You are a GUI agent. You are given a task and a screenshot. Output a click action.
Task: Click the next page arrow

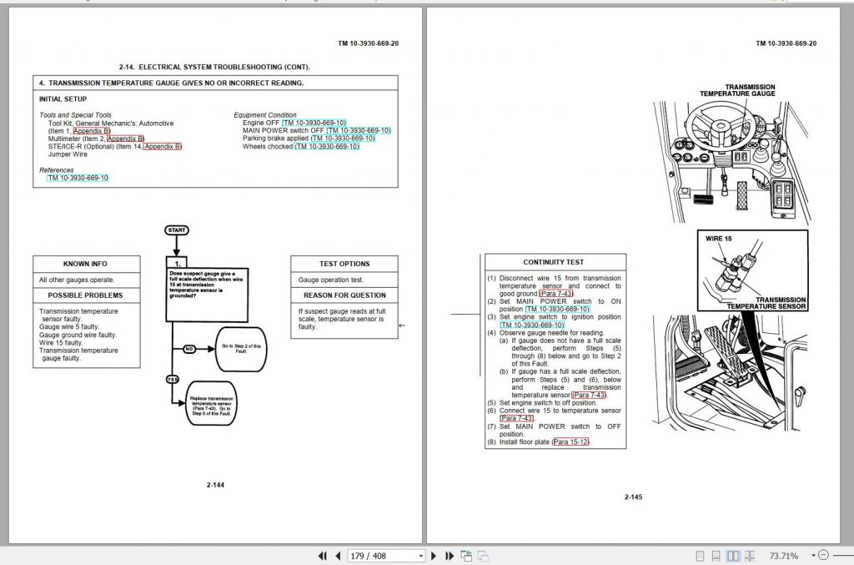(x=435, y=556)
